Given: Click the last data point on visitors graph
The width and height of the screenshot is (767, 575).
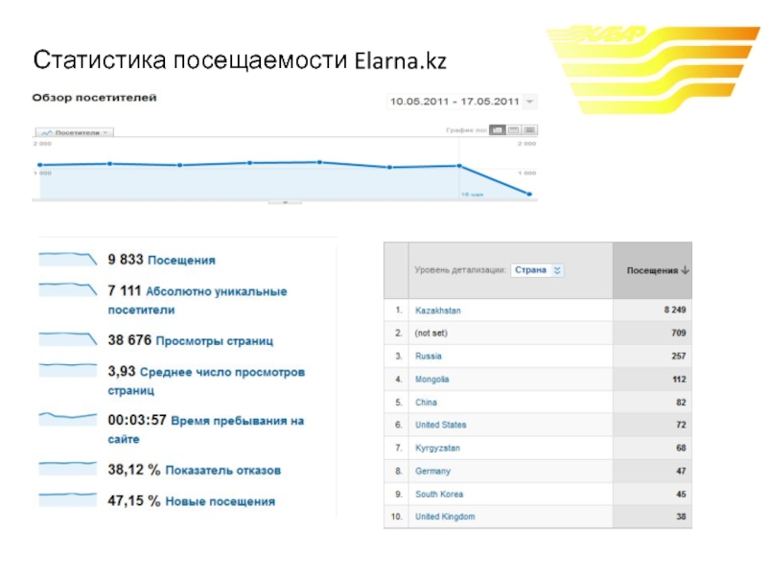Looking at the screenshot, I should (529, 195).
